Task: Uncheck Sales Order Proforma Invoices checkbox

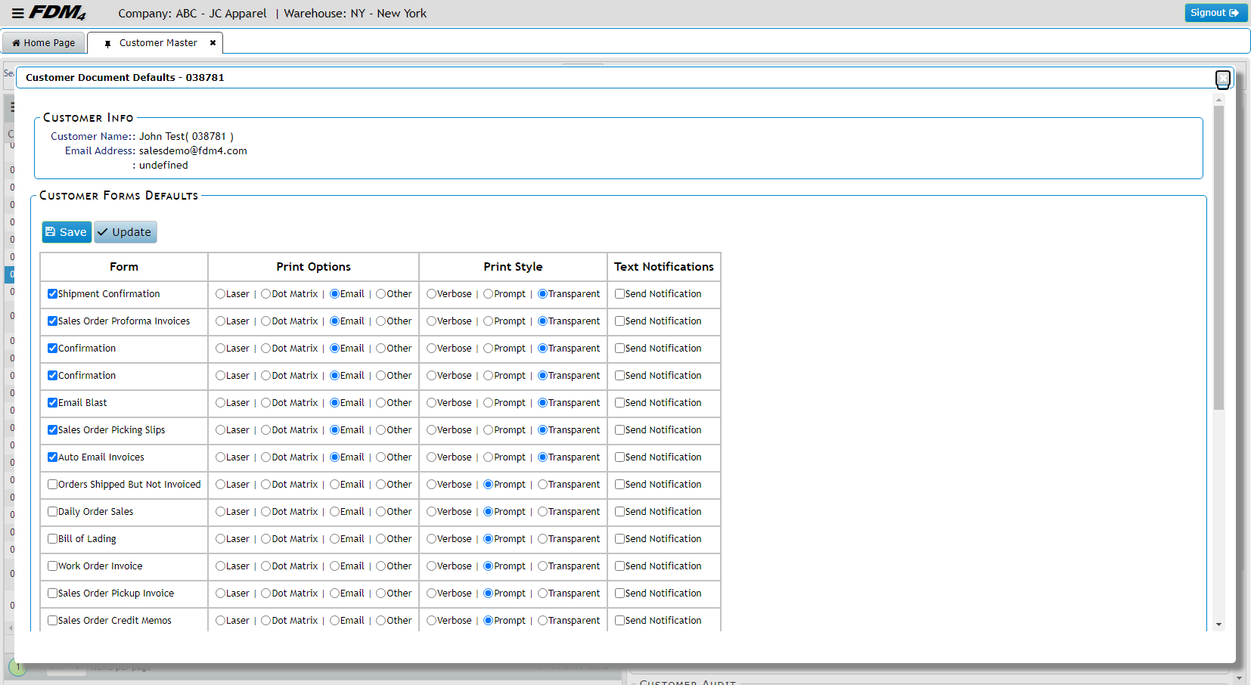Action: pos(52,321)
